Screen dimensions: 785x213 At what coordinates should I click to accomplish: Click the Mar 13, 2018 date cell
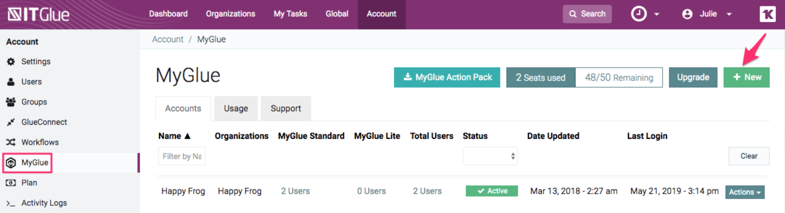tap(574, 191)
